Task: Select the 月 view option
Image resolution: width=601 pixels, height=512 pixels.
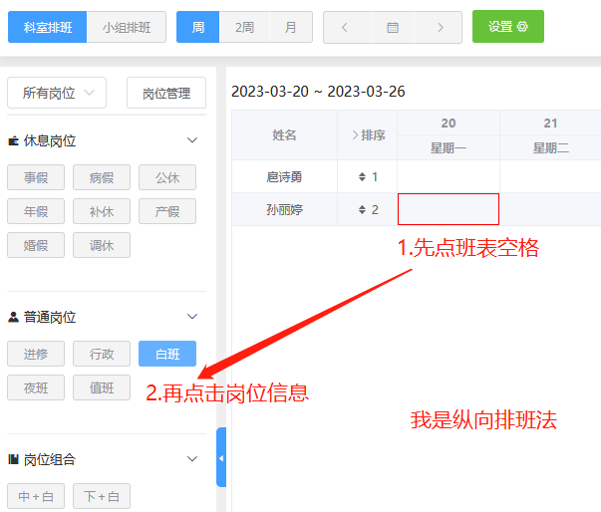Action: (x=290, y=27)
